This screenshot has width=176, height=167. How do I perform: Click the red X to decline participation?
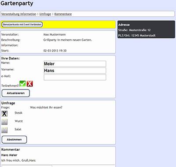[x=30, y=84]
